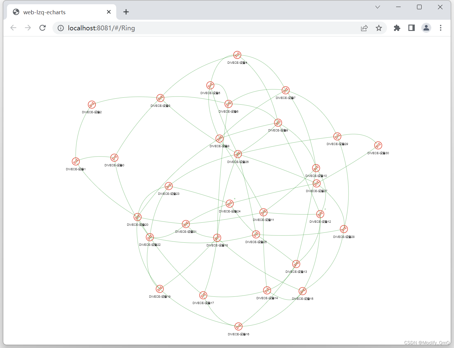Select the DIVECE-设备20 device node

pyautogui.click(x=137, y=217)
